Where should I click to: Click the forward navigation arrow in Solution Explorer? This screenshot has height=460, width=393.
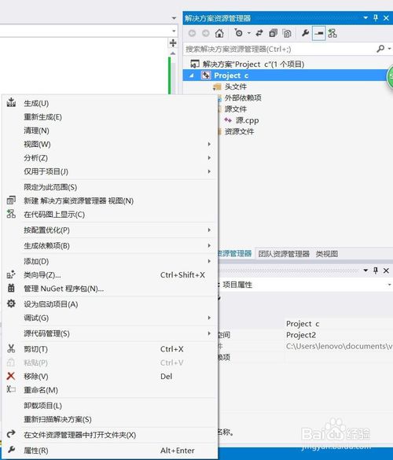click(x=206, y=33)
